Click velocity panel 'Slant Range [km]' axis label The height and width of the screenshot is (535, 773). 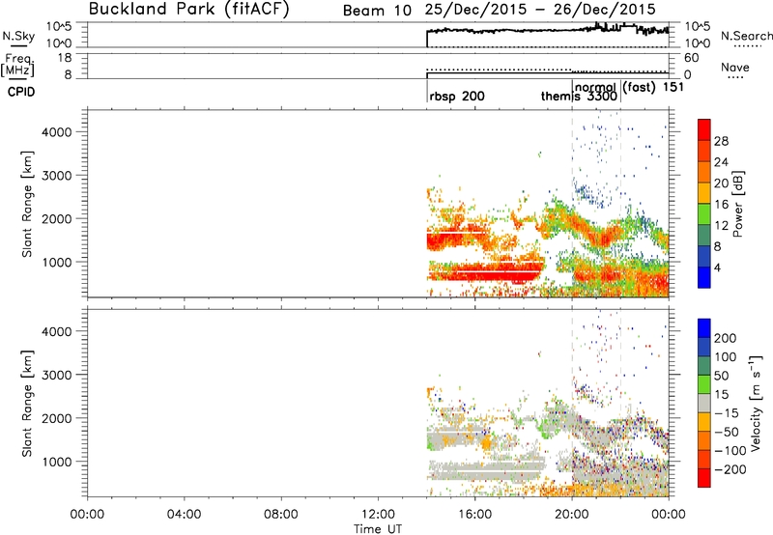click(27, 403)
